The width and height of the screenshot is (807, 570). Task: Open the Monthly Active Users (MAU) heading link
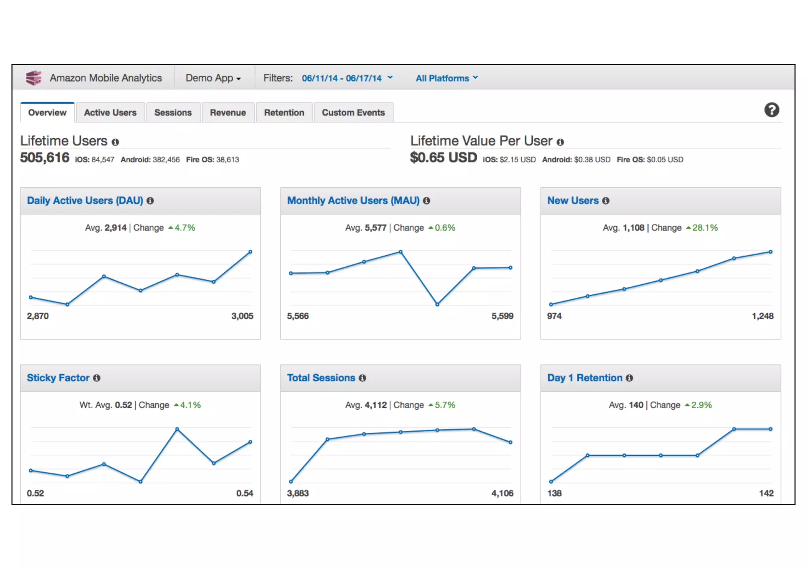pyautogui.click(x=353, y=201)
